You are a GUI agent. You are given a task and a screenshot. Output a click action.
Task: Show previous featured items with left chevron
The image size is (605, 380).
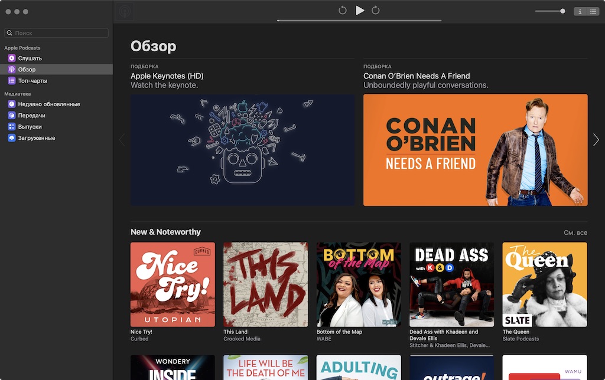pyautogui.click(x=122, y=139)
